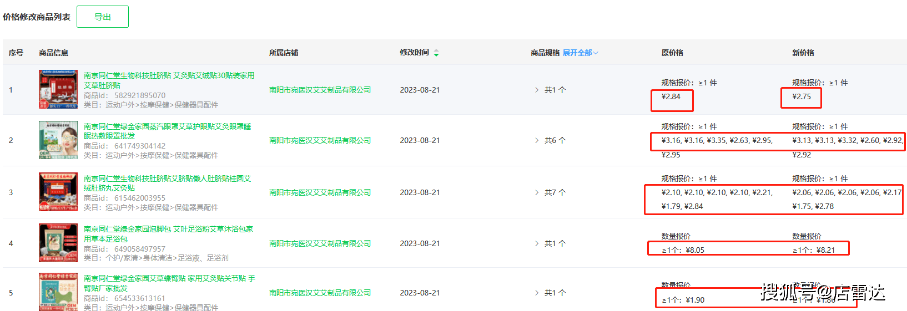Open shop link in row 2

tap(320, 140)
